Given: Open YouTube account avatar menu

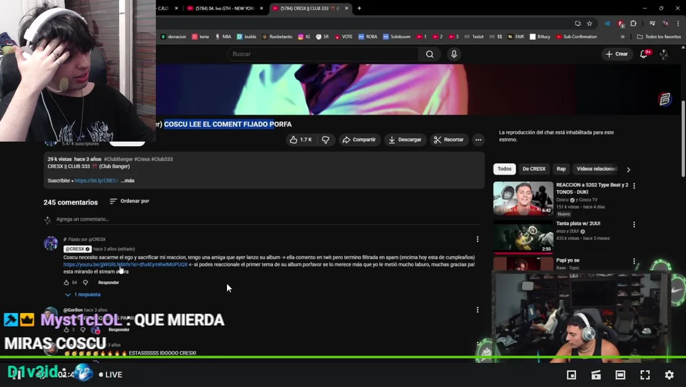Looking at the screenshot, I should pyautogui.click(x=664, y=54).
